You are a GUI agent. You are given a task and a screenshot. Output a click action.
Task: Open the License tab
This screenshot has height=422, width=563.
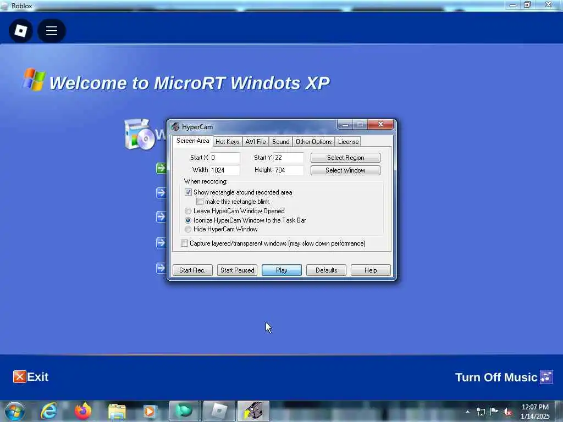click(348, 142)
